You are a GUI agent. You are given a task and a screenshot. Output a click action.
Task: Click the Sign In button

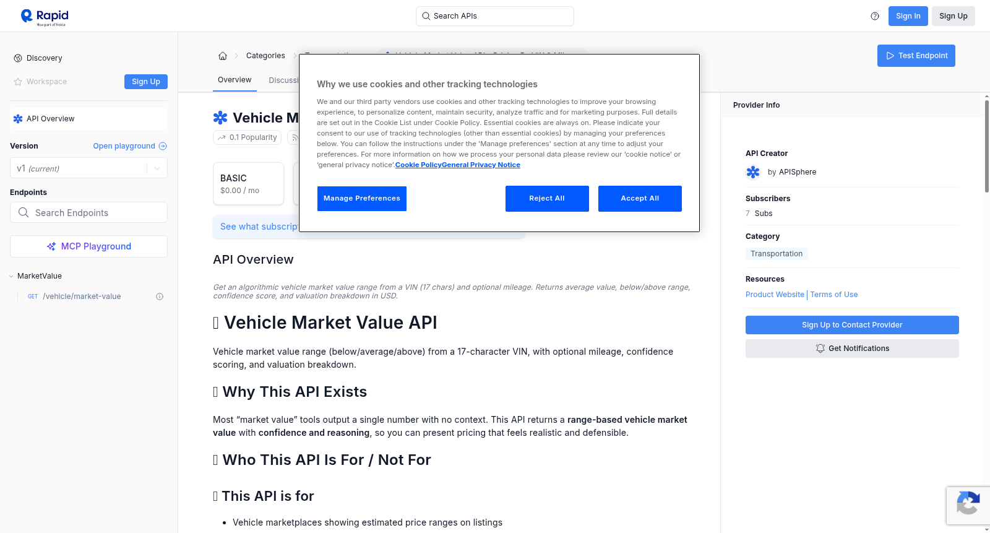click(x=908, y=16)
